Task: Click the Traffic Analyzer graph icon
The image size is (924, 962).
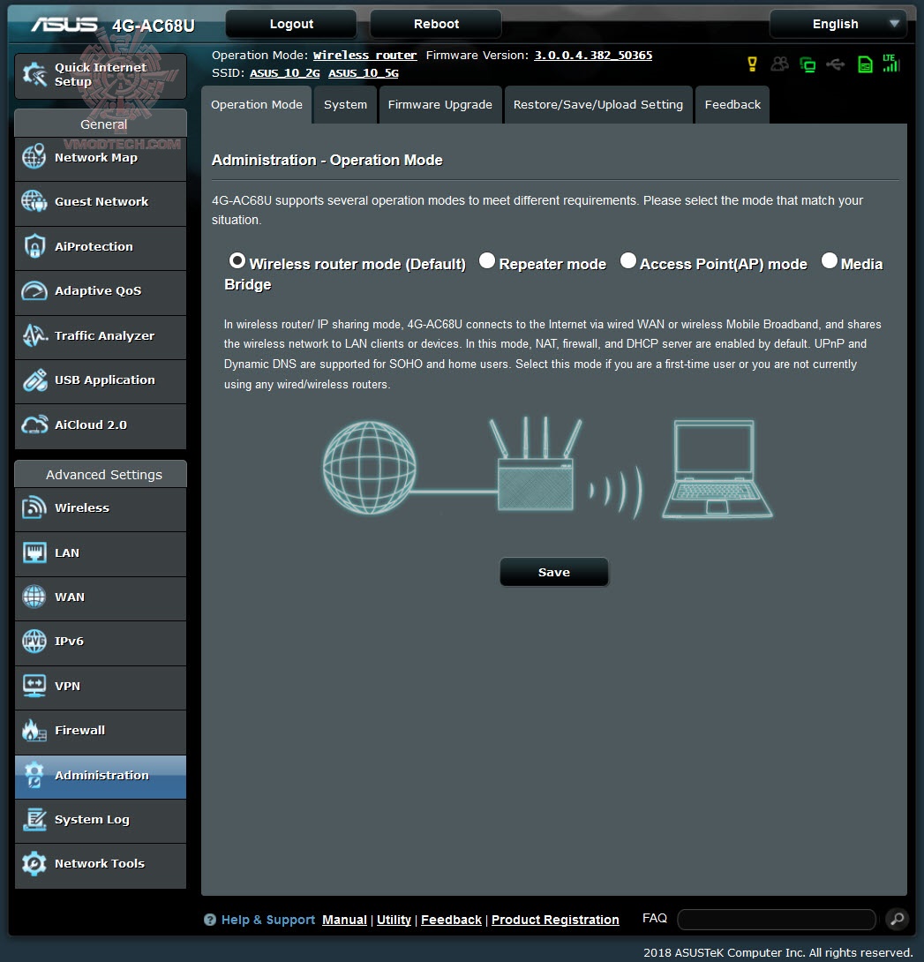Action: click(x=34, y=335)
